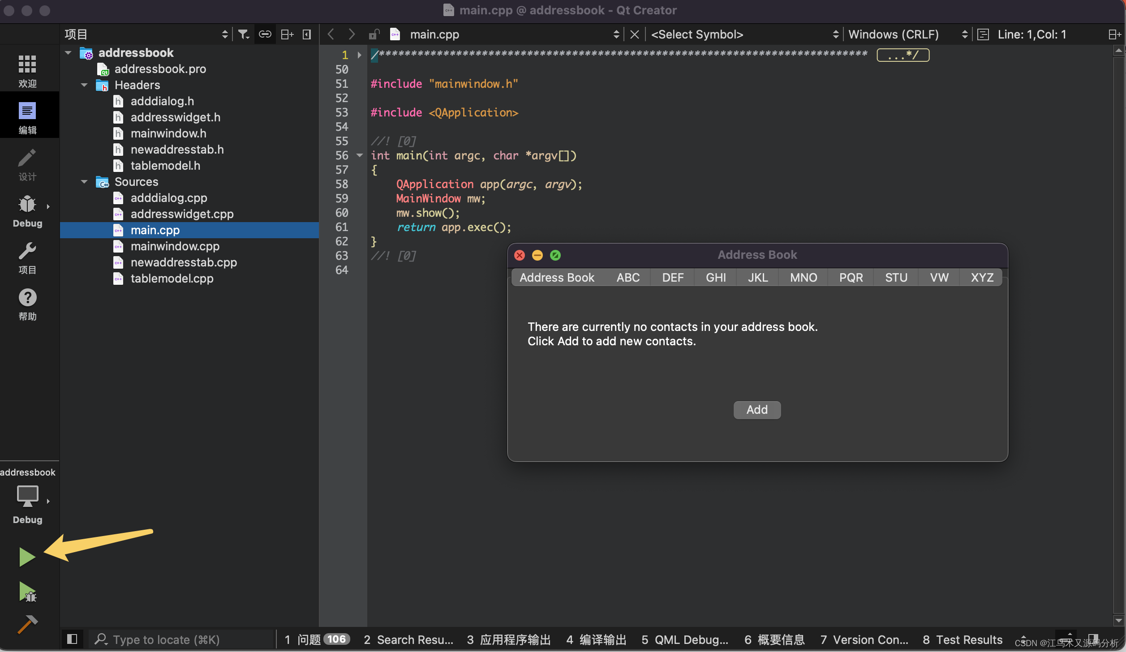1126x652 pixels.
Task: Toggle left sidebar visibility button
Action: tap(72, 639)
